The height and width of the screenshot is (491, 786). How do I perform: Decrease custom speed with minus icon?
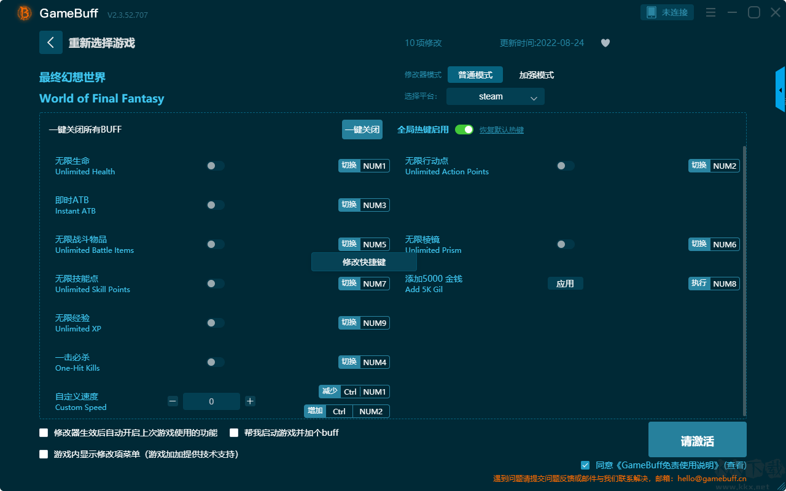[x=173, y=401]
